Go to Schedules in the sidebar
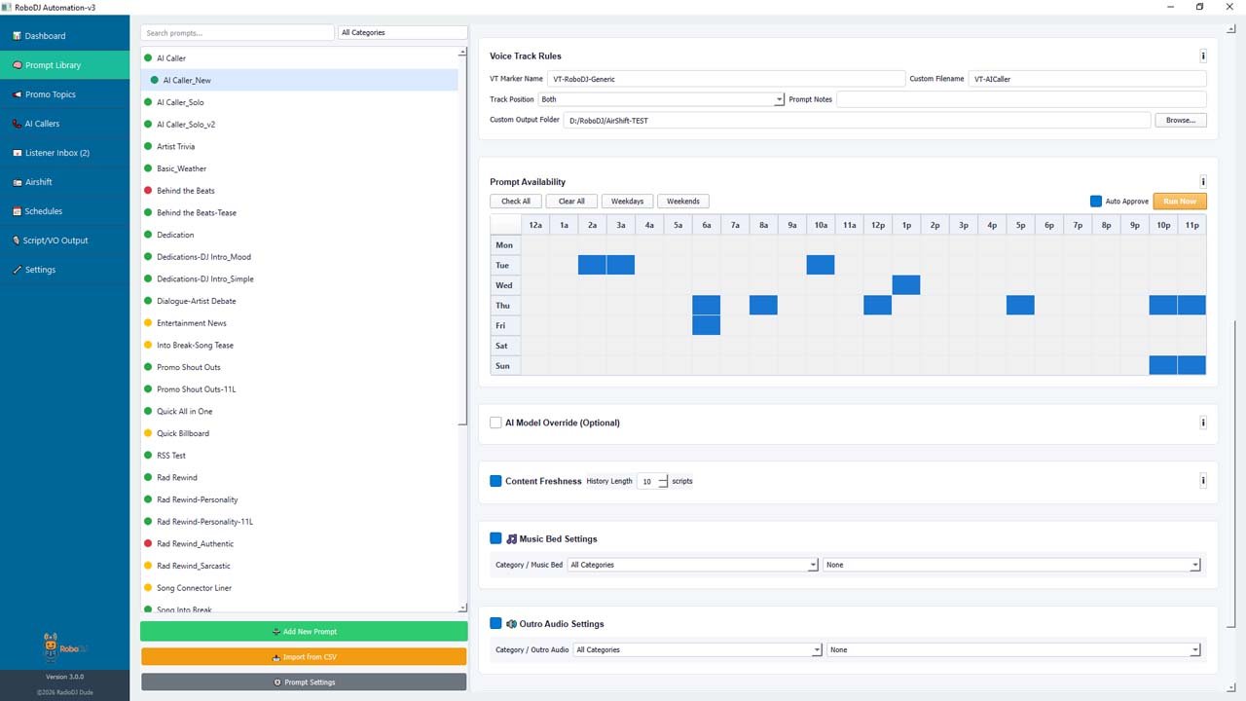This screenshot has width=1246, height=701. (x=43, y=211)
